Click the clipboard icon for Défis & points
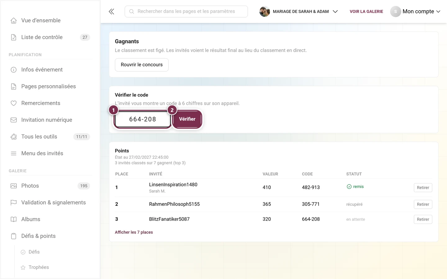The height and width of the screenshot is (279, 447). [14, 236]
